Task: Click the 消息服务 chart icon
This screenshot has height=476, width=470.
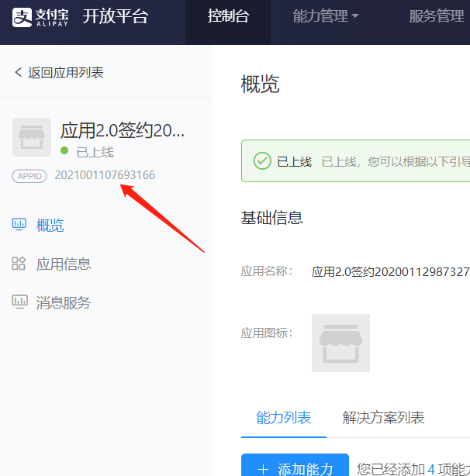Action: point(19,302)
